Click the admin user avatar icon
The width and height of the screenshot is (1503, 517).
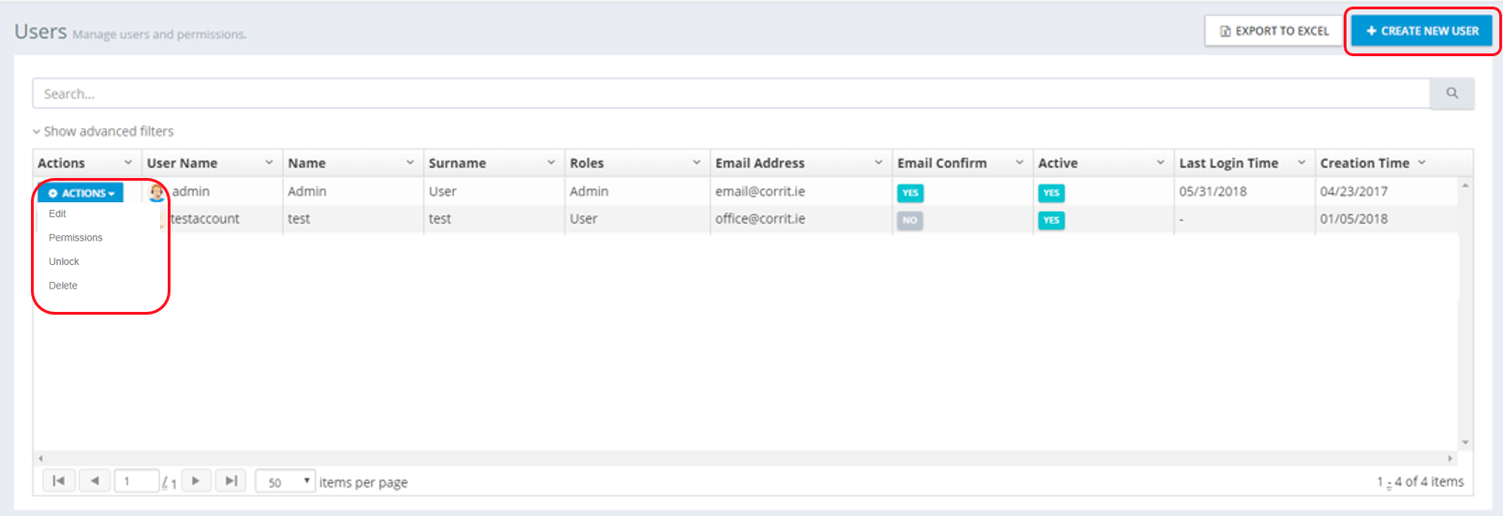coord(156,192)
